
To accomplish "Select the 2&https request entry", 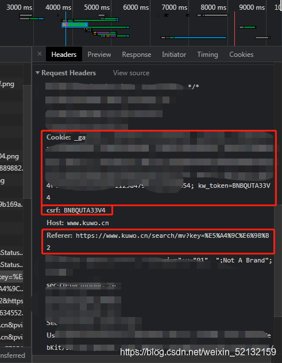I will coord(11,301).
